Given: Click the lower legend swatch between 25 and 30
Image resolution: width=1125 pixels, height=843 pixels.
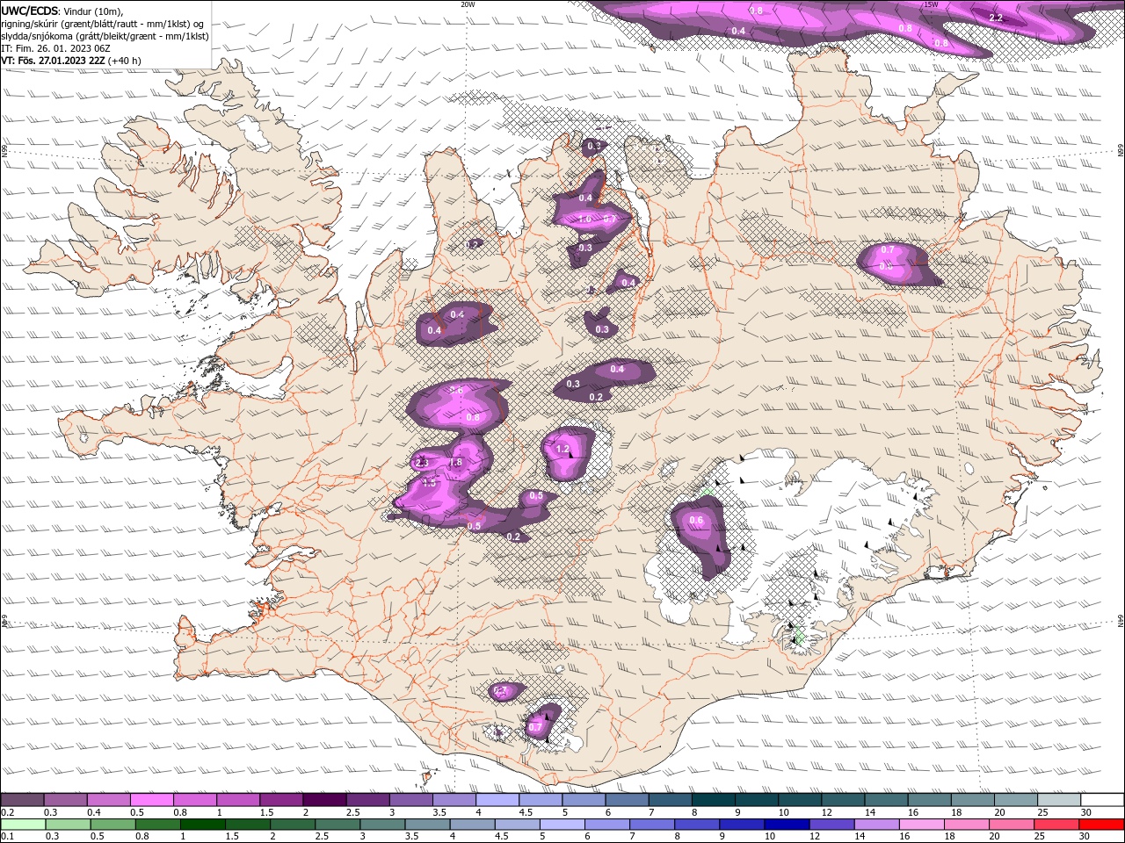Looking at the screenshot, I should (1056, 825).
